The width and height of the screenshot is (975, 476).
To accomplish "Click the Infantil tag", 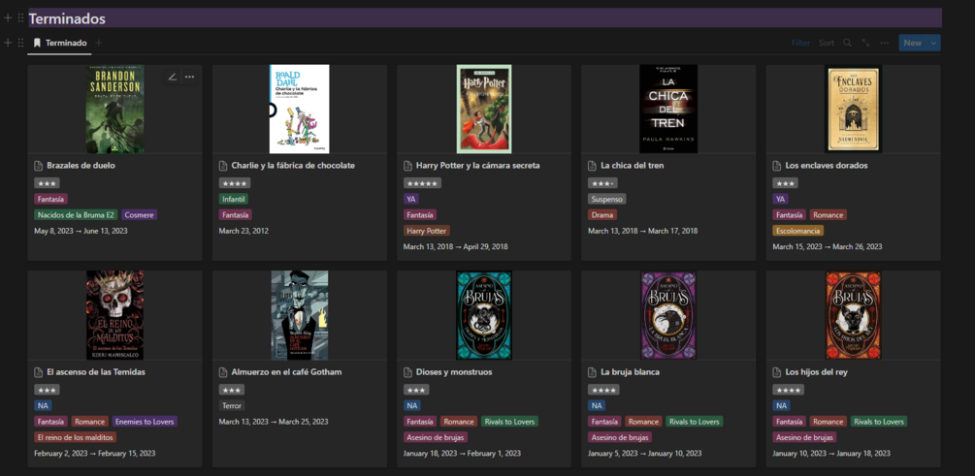I will [x=233, y=199].
